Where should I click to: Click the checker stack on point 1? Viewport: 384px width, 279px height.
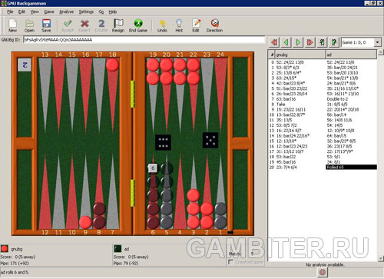click(220, 216)
